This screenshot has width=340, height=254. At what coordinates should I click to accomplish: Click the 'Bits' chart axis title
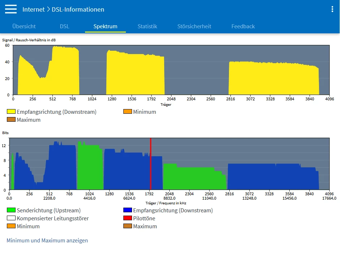coord(5,133)
